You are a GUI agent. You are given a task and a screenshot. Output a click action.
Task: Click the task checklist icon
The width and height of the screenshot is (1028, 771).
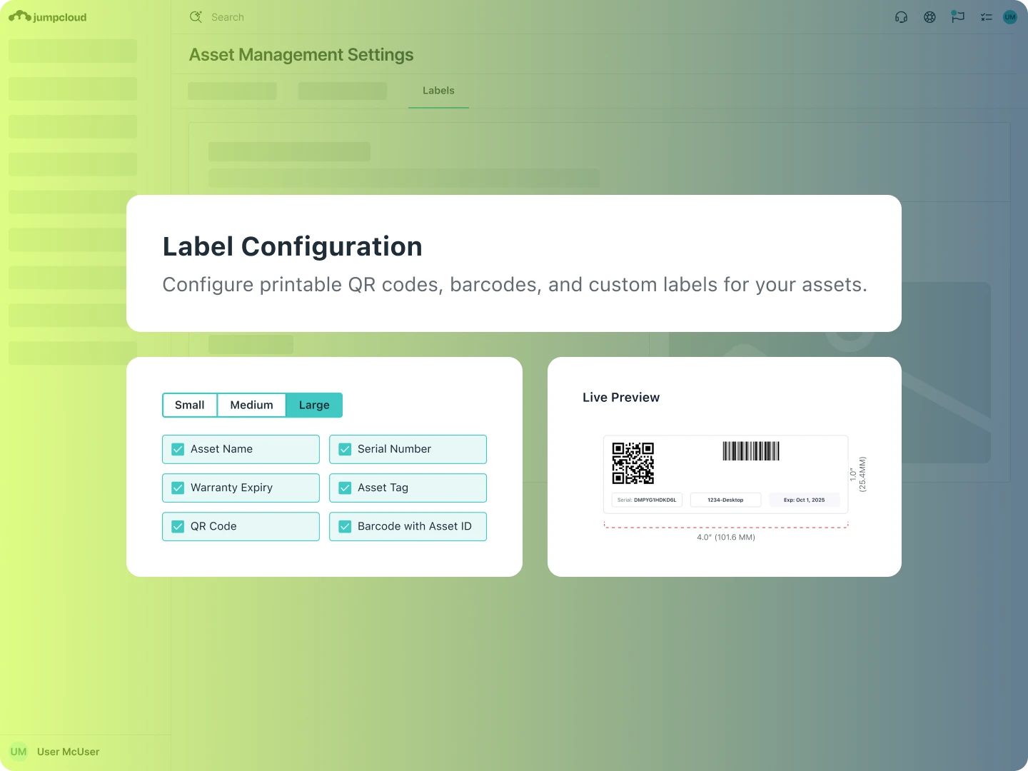pos(987,17)
